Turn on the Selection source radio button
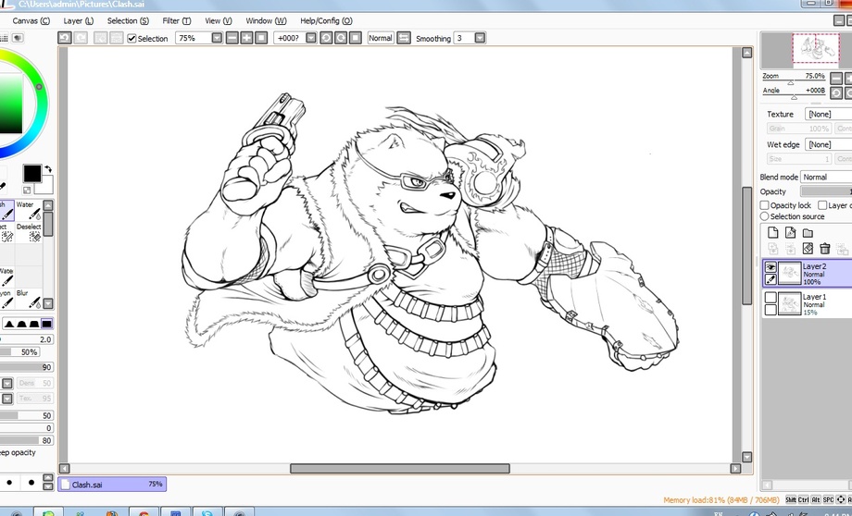Screen dimensions: 852x516 (x=765, y=216)
